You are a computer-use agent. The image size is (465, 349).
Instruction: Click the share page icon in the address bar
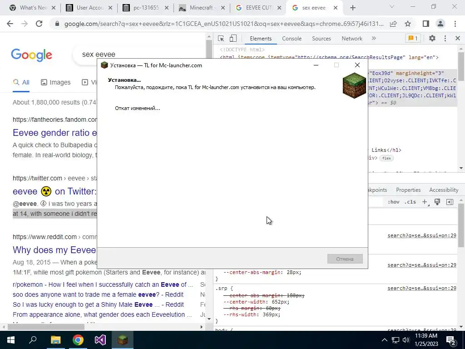tap(393, 24)
